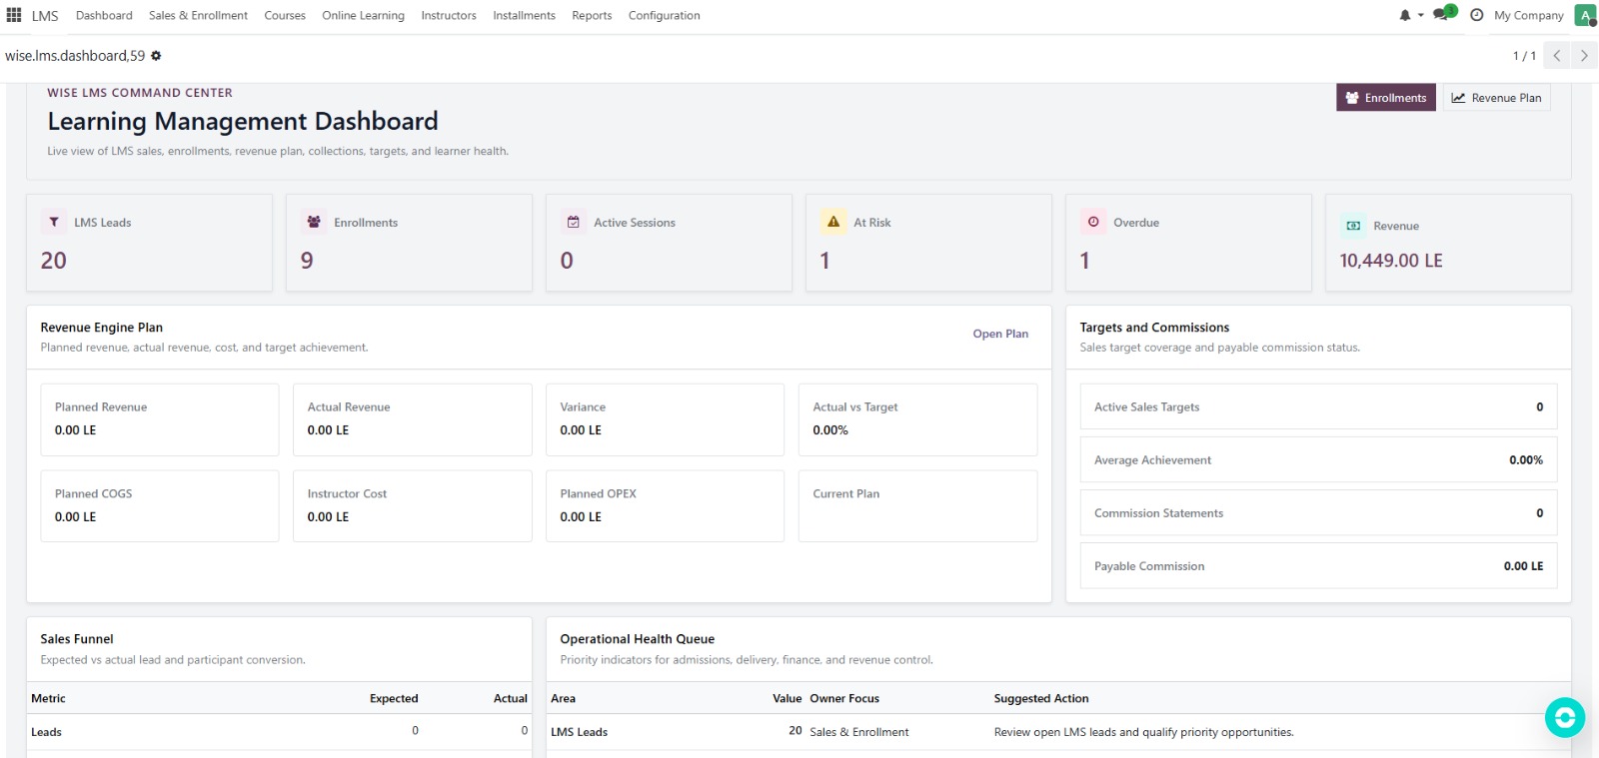
Task: Open the user avatar menu
Action: click(1585, 15)
